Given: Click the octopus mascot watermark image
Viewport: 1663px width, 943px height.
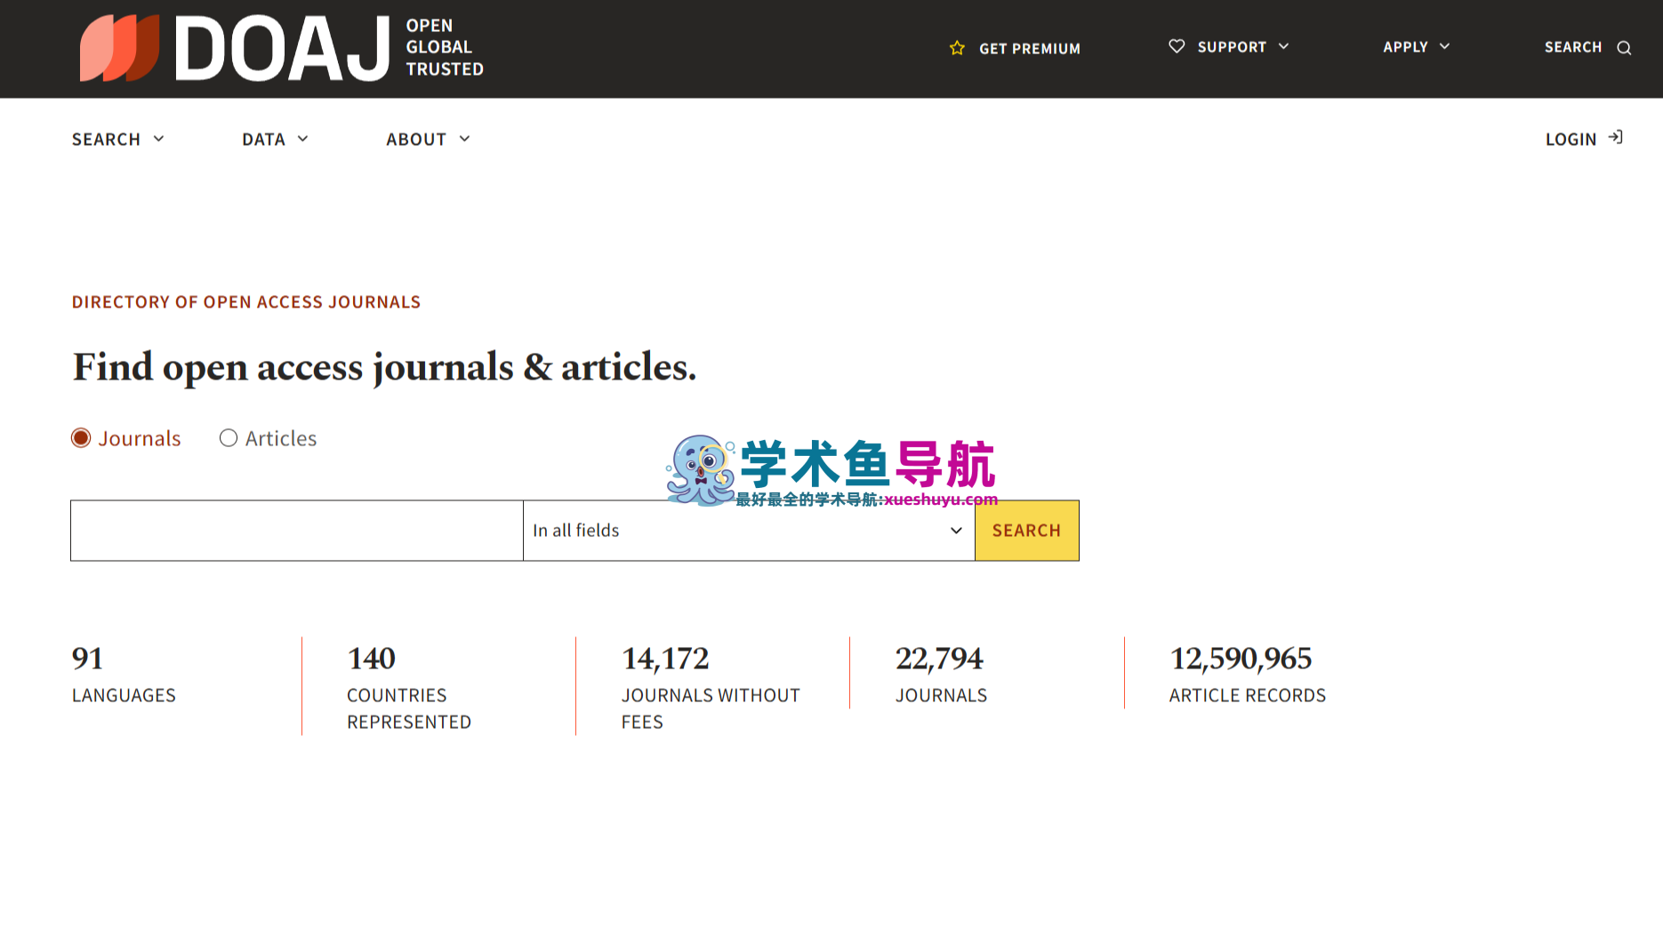Looking at the screenshot, I should (700, 470).
